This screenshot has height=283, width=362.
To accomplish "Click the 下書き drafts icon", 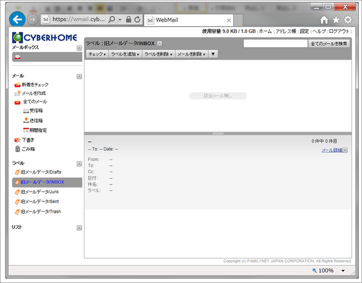I will 17,140.
